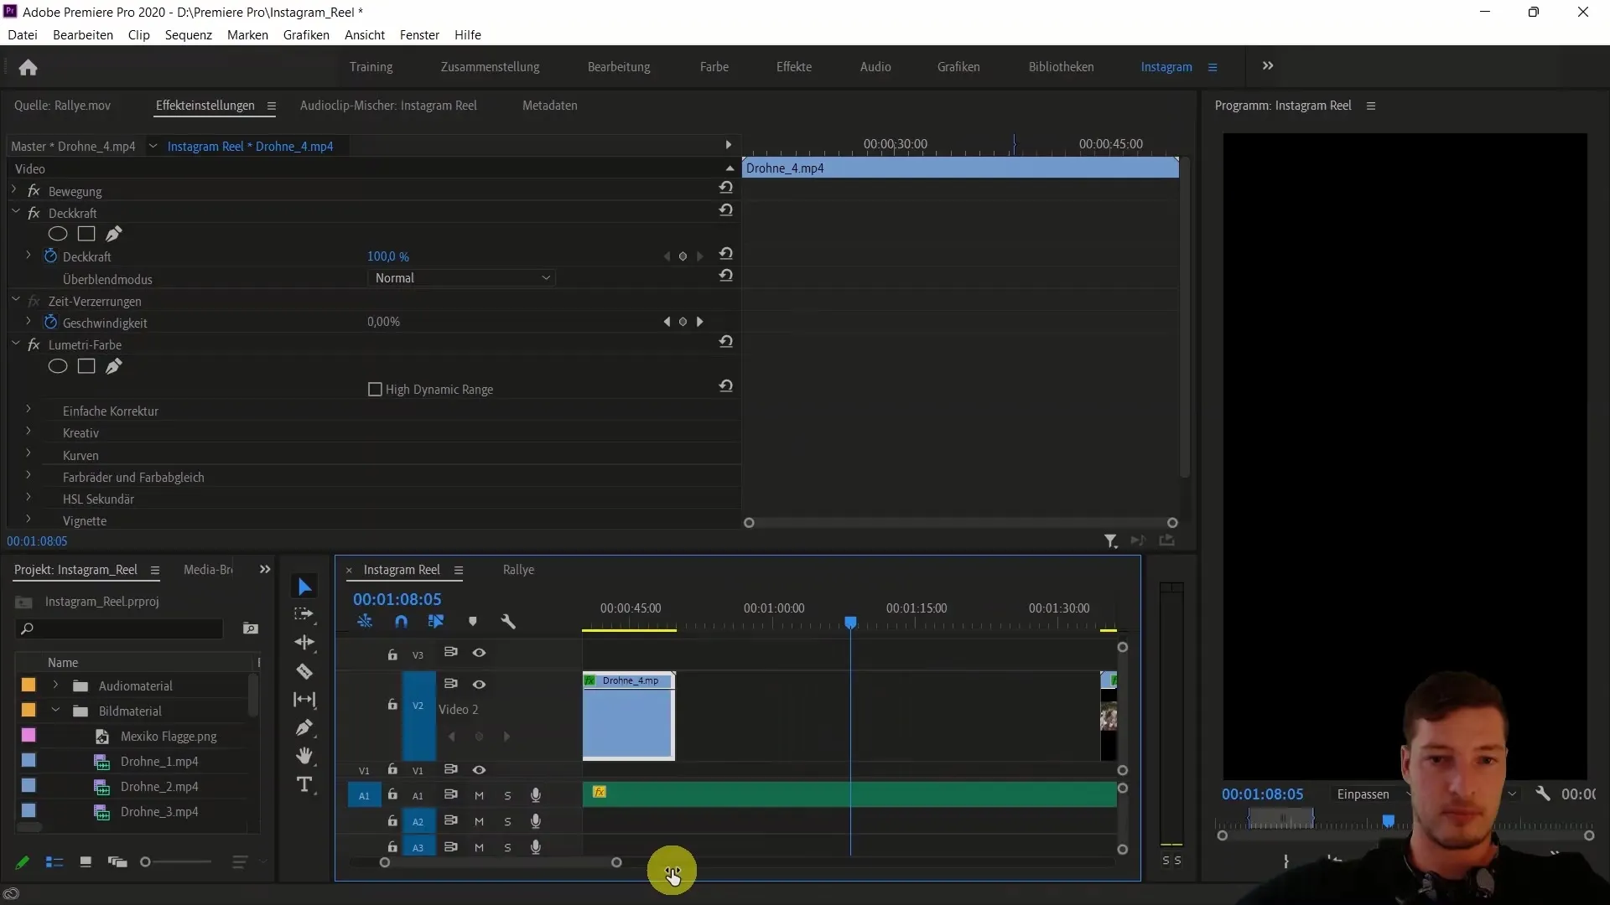Open Audioclip-Mischer tab
The image size is (1610, 905).
tap(388, 106)
